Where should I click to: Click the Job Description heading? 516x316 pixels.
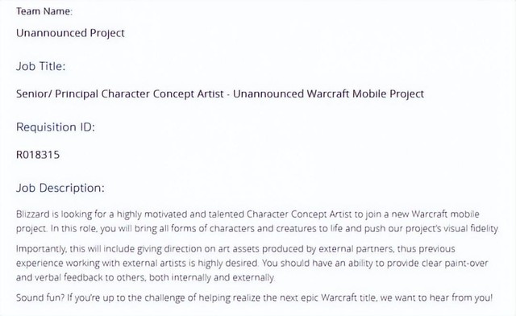60,189
